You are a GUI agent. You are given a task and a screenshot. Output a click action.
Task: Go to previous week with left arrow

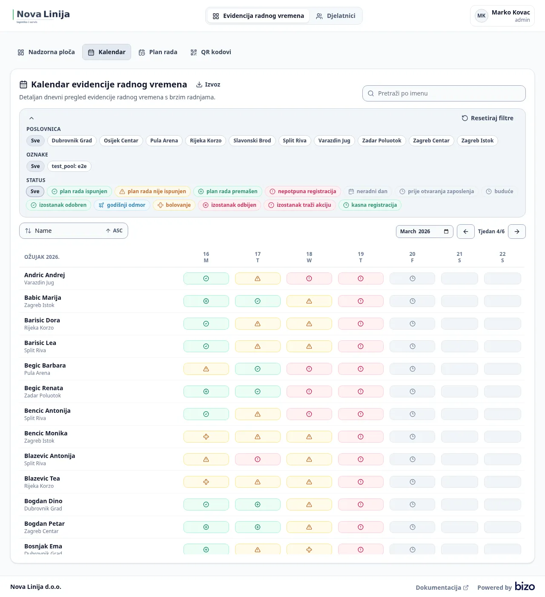pyautogui.click(x=466, y=232)
